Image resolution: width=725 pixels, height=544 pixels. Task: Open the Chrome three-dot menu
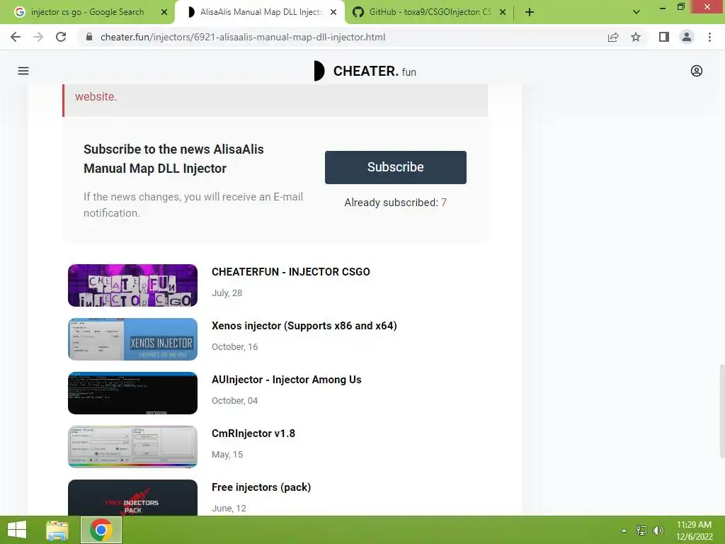(709, 37)
